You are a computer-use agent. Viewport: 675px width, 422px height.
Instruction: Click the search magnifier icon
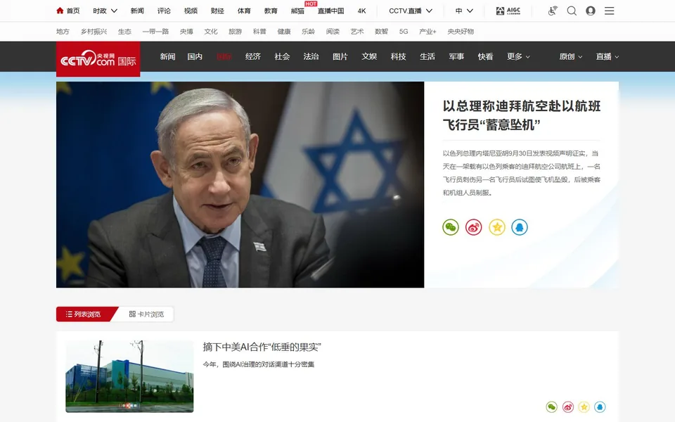point(572,11)
